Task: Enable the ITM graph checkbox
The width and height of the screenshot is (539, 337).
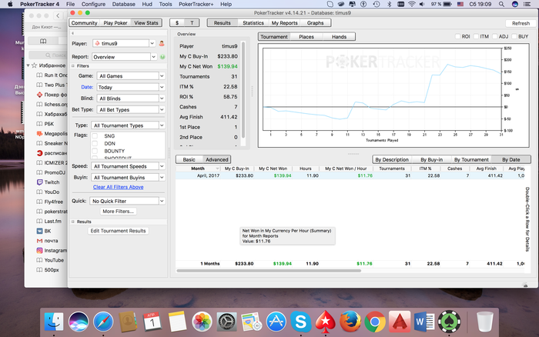Action: 476,36
